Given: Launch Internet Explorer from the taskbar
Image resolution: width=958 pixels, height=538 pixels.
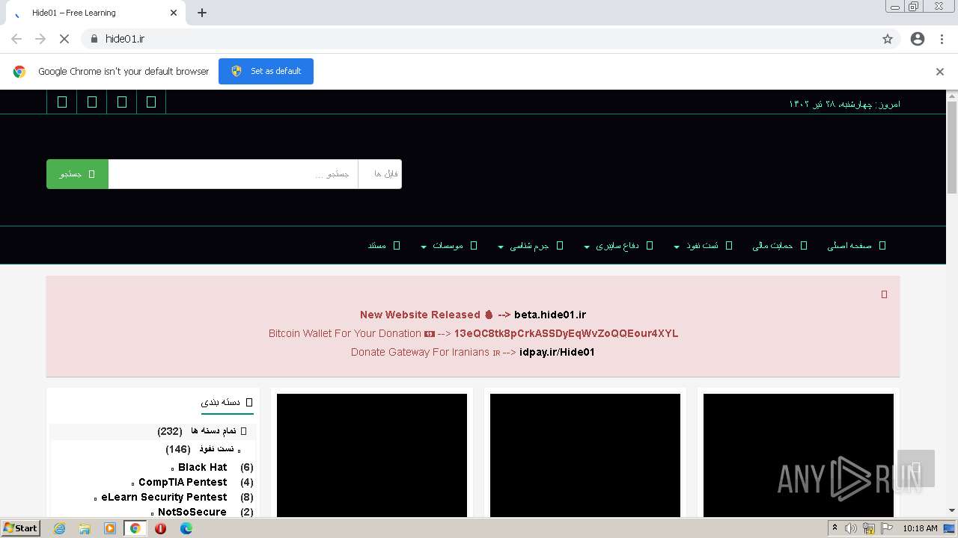Looking at the screenshot, I should coord(59,528).
